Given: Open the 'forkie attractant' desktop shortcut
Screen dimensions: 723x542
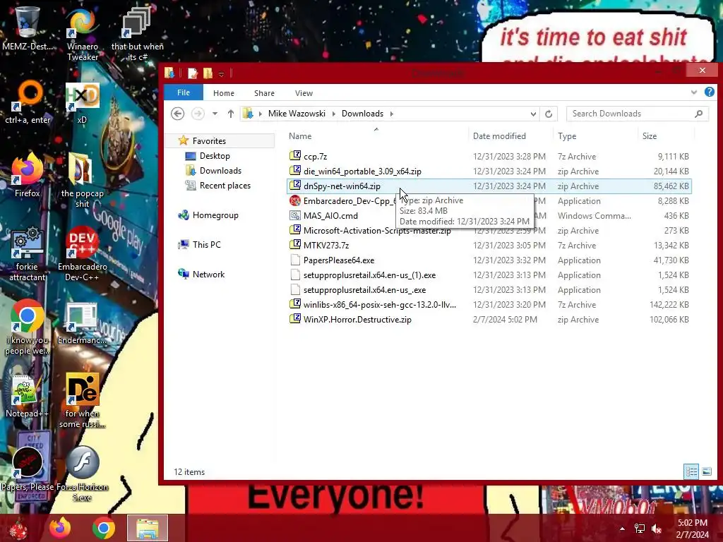Looking at the screenshot, I should pyautogui.click(x=28, y=254).
